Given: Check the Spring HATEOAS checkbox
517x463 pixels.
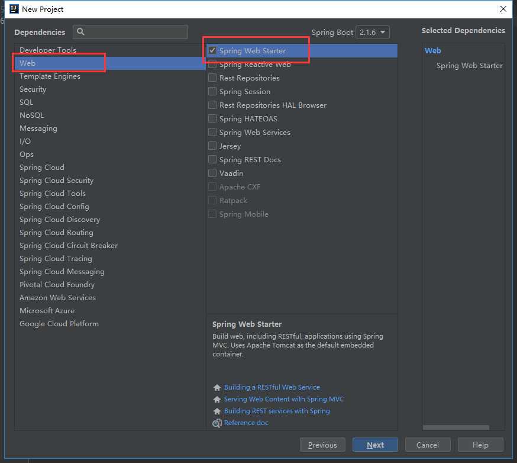Looking at the screenshot, I should click(212, 118).
